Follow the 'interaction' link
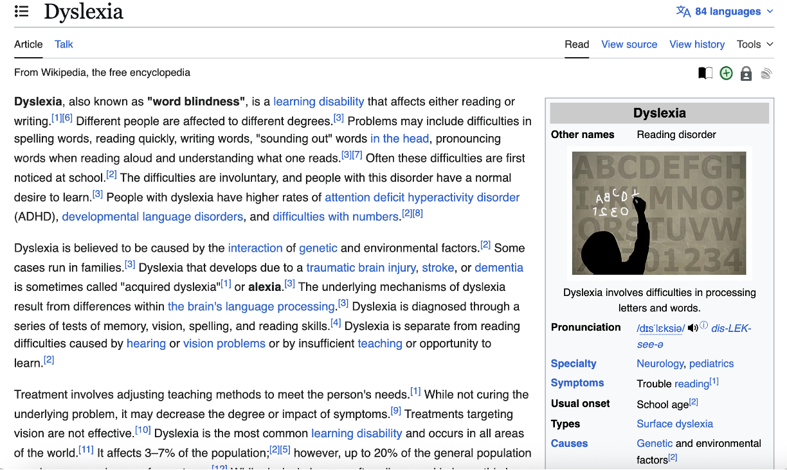The width and height of the screenshot is (787, 470). [255, 248]
